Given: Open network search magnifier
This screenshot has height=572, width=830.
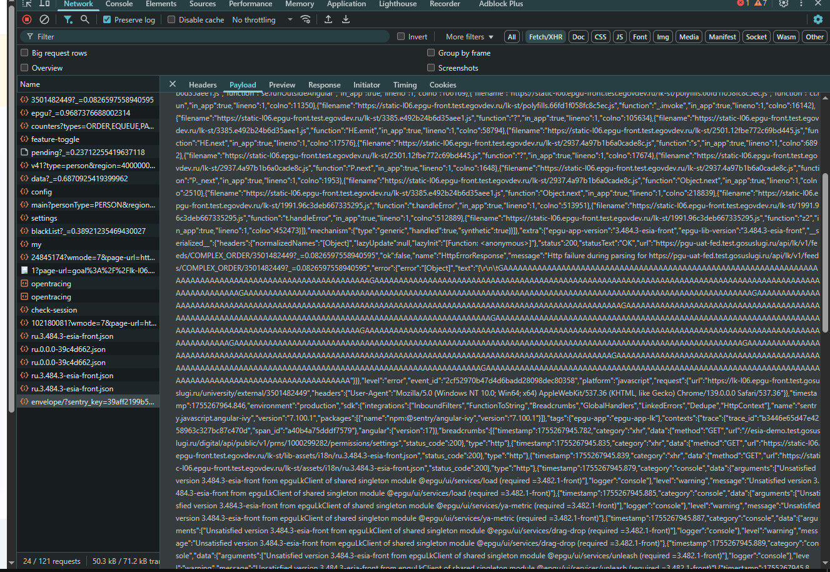Looking at the screenshot, I should [x=85, y=19].
